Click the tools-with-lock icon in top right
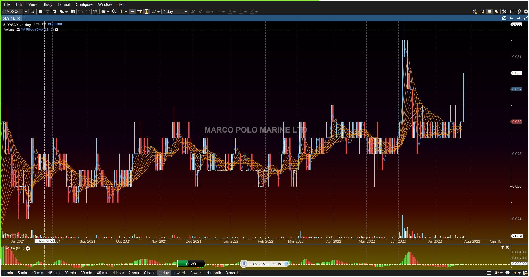The height and width of the screenshot is (277, 529). click(x=475, y=12)
